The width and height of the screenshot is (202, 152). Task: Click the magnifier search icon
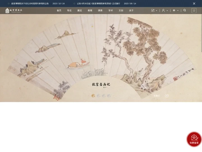185,10
